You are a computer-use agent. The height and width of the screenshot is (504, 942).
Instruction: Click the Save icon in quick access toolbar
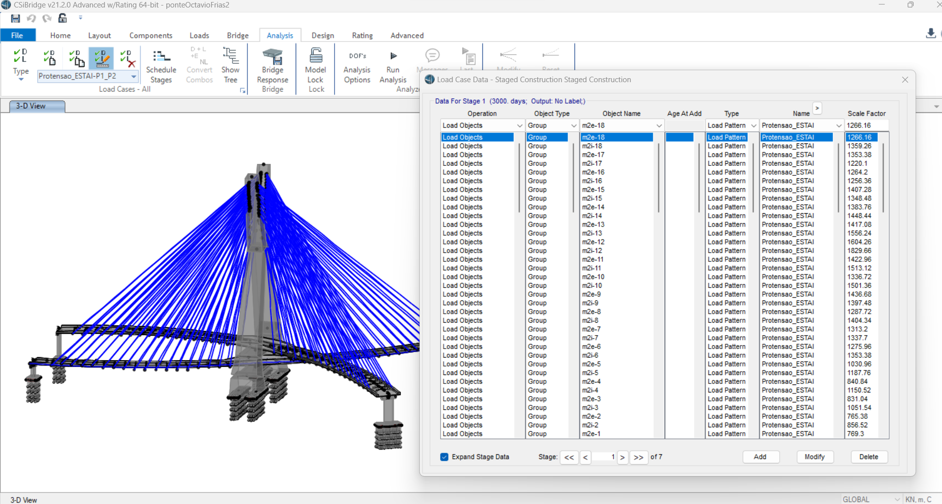[x=15, y=18]
